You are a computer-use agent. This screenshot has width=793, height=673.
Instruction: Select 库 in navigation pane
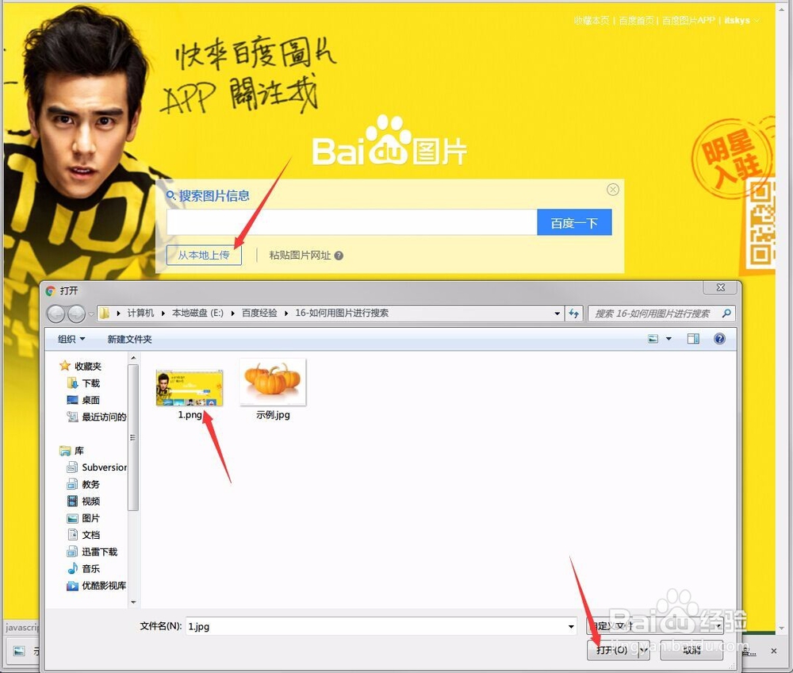point(72,450)
